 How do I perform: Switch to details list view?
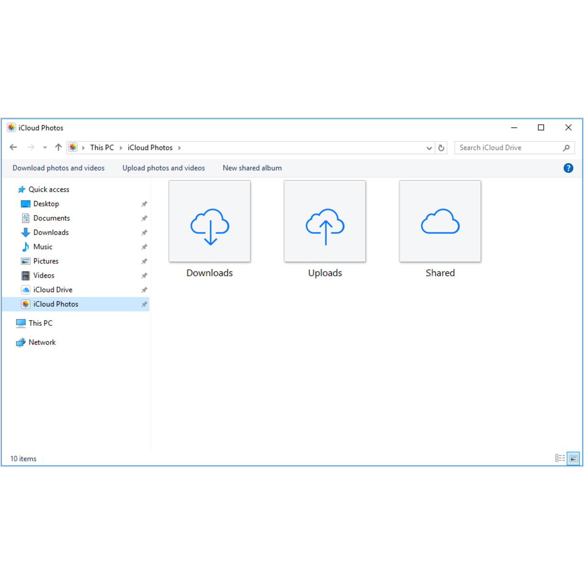coord(560,459)
